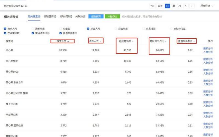The width and height of the screenshot is (219, 137).
Task: Open 人群分析 for 开心果散装 row
Action: point(208,63)
